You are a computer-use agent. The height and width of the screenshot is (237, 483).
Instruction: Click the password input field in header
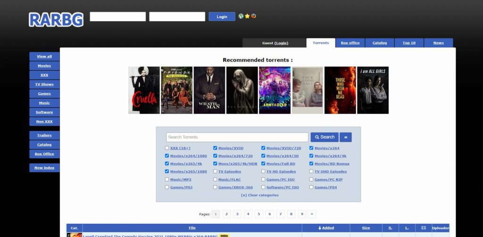(x=177, y=16)
